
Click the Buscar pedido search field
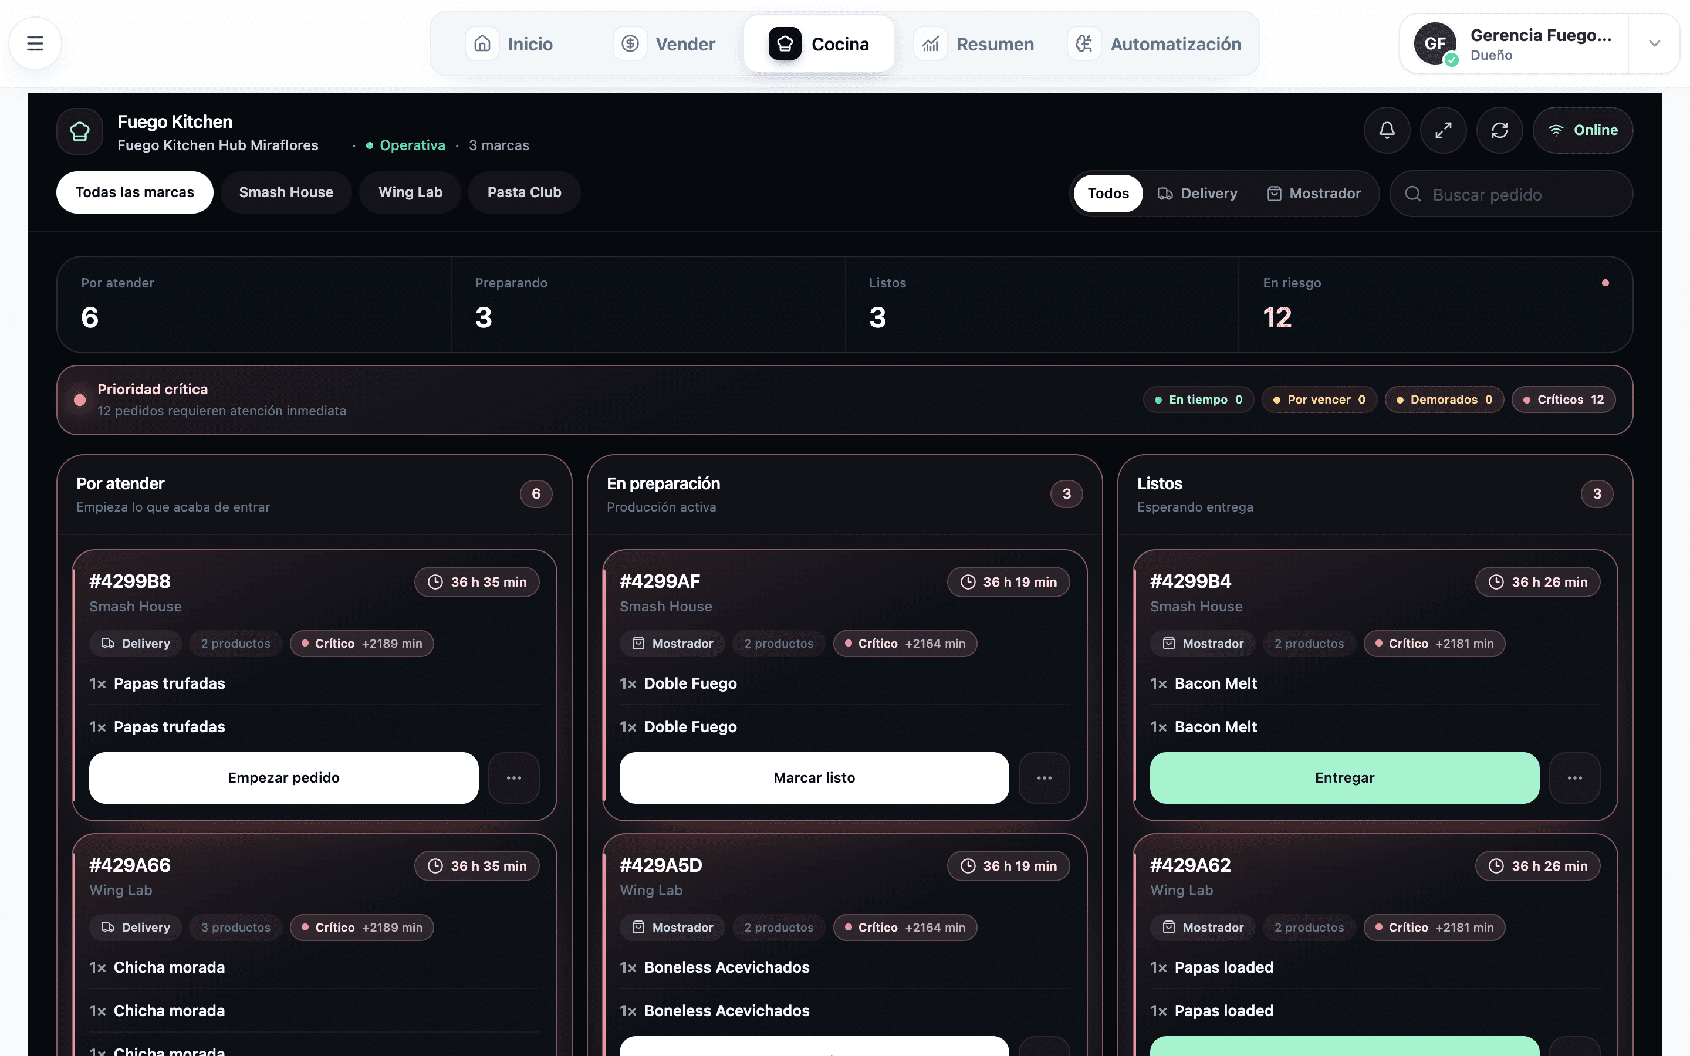1511,194
